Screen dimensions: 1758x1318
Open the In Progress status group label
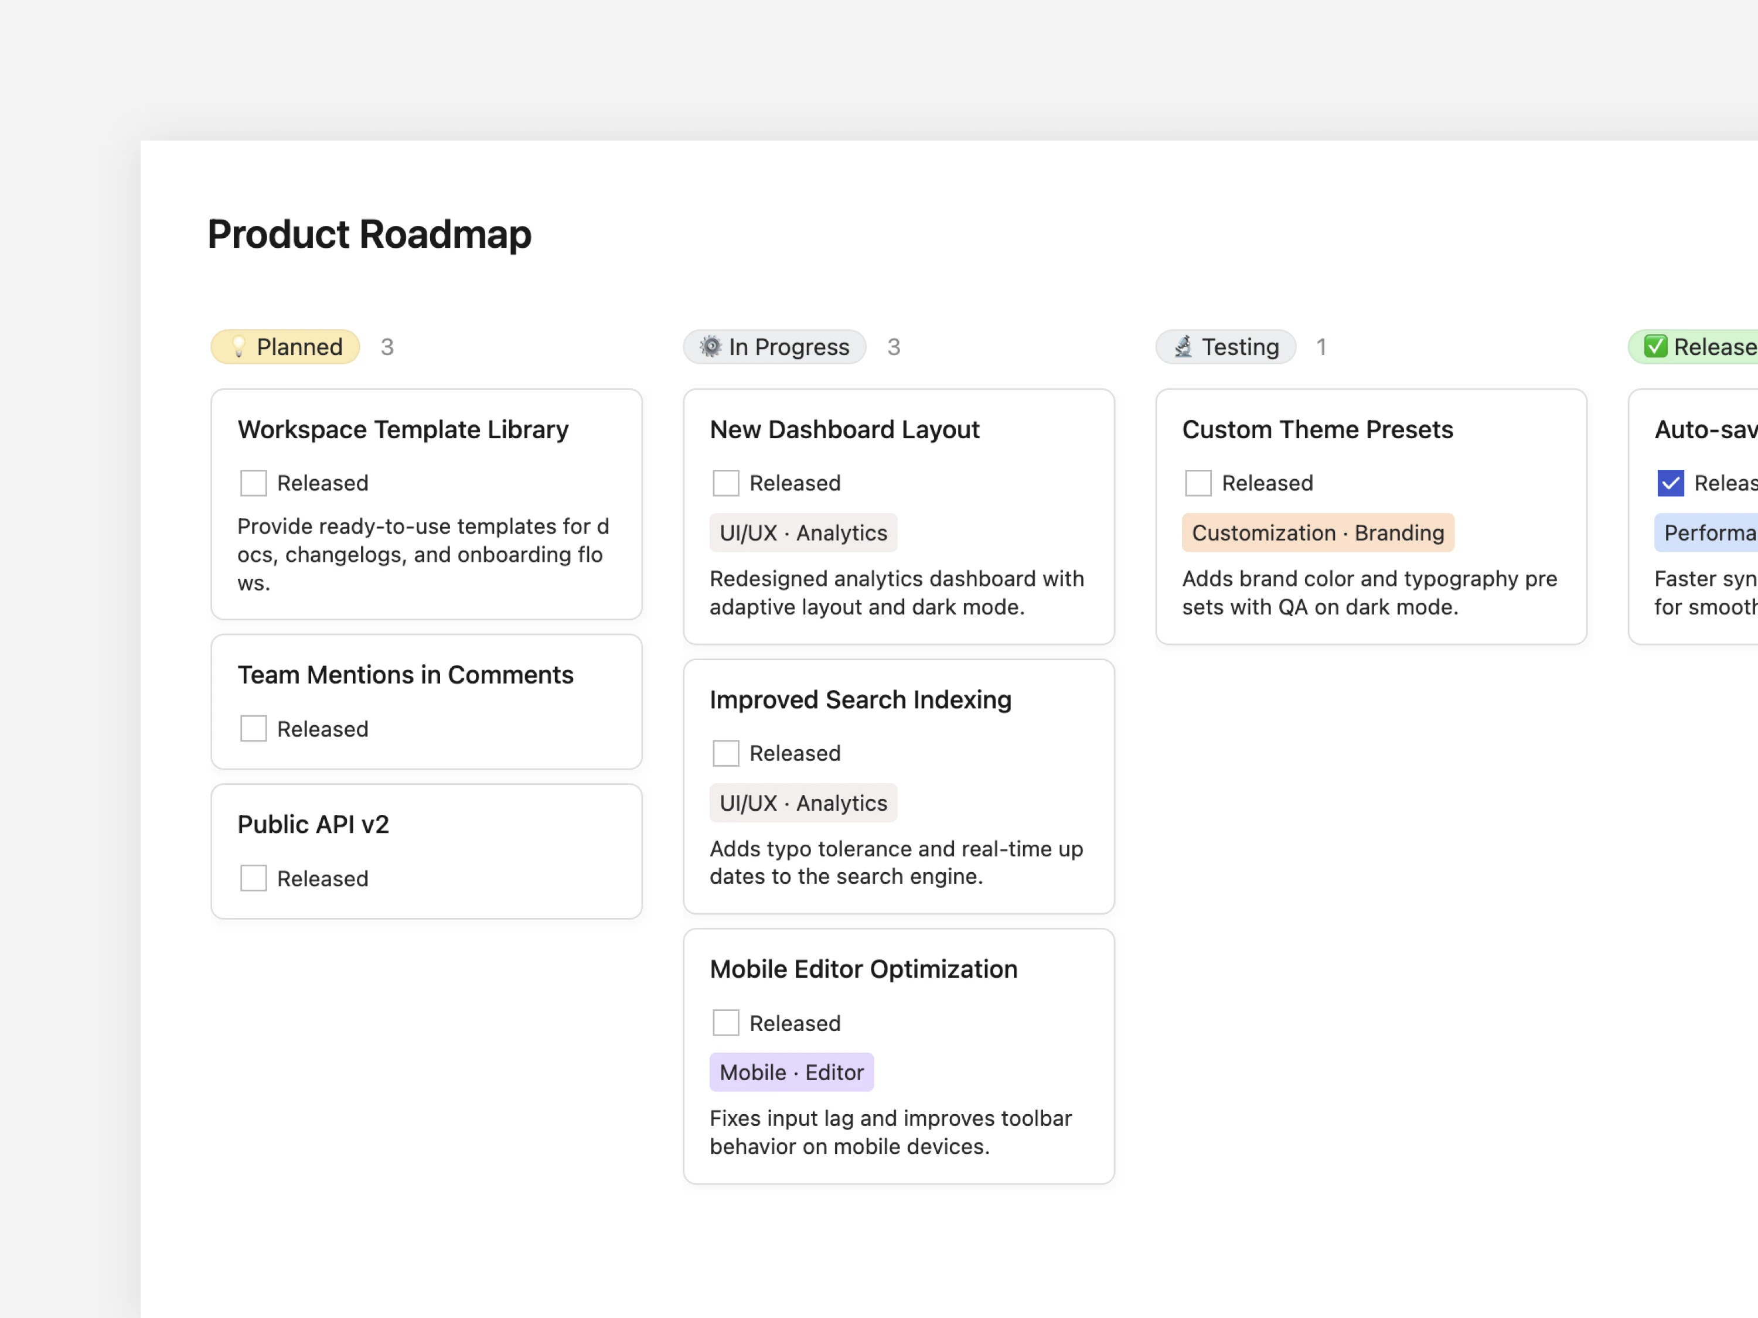788,347
